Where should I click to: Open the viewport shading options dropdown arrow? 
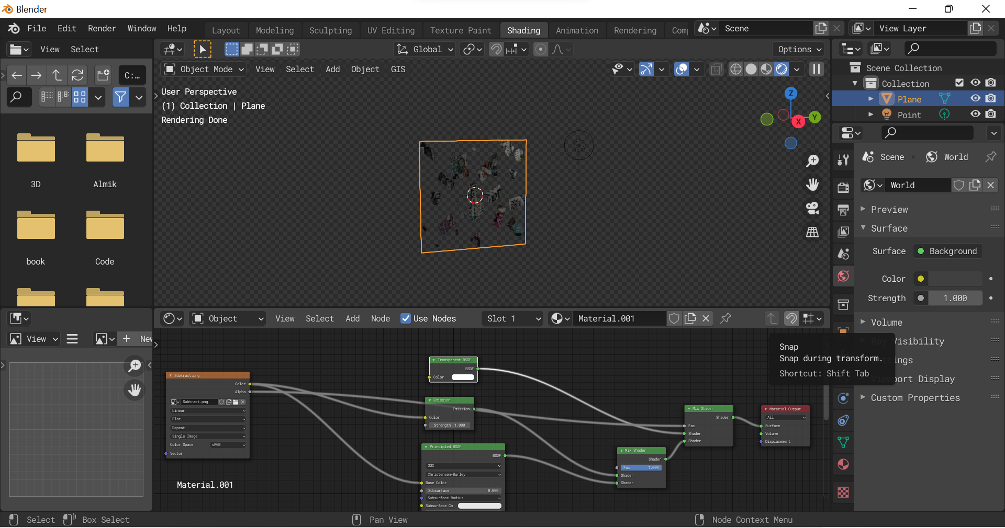tap(797, 69)
